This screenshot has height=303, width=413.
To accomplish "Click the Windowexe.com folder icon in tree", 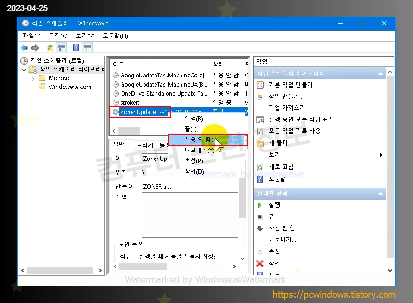I will [x=42, y=87].
